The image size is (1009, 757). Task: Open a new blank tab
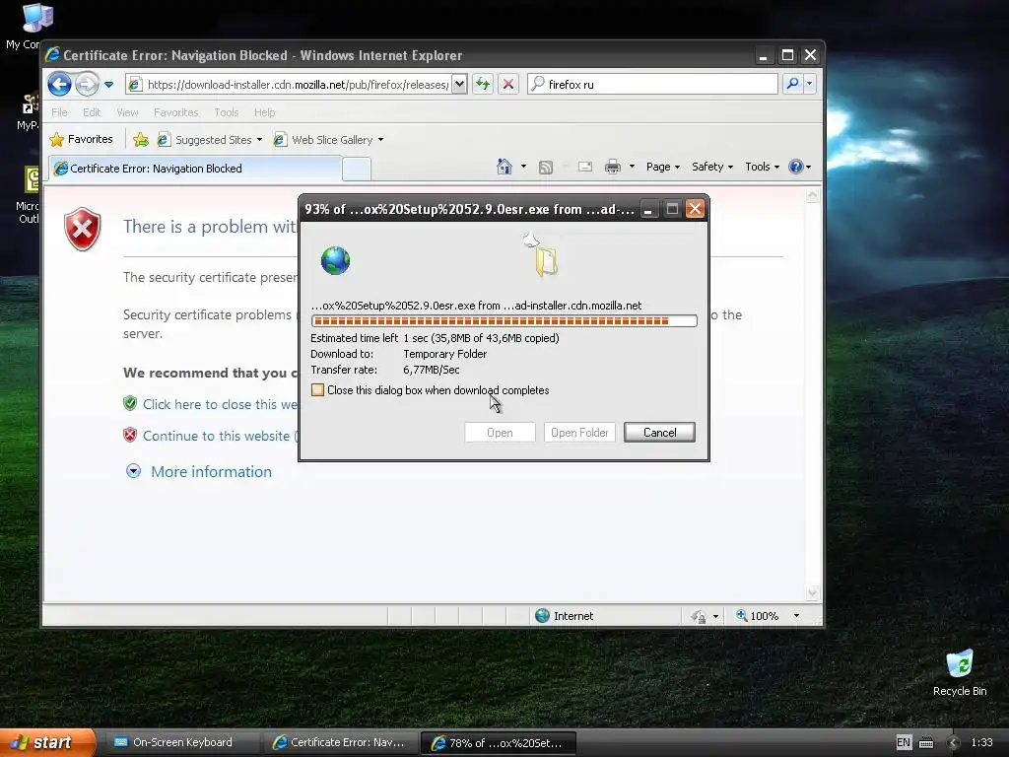(x=357, y=170)
